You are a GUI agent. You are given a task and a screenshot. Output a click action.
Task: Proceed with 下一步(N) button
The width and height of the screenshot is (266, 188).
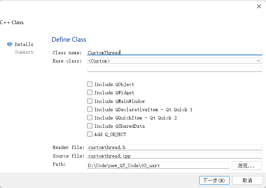pyautogui.click(x=214, y=180)
